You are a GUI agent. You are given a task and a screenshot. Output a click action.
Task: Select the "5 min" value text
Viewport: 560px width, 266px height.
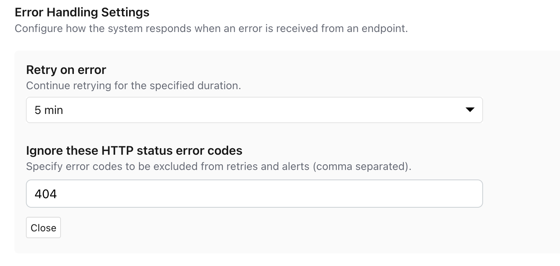[49, 110]
